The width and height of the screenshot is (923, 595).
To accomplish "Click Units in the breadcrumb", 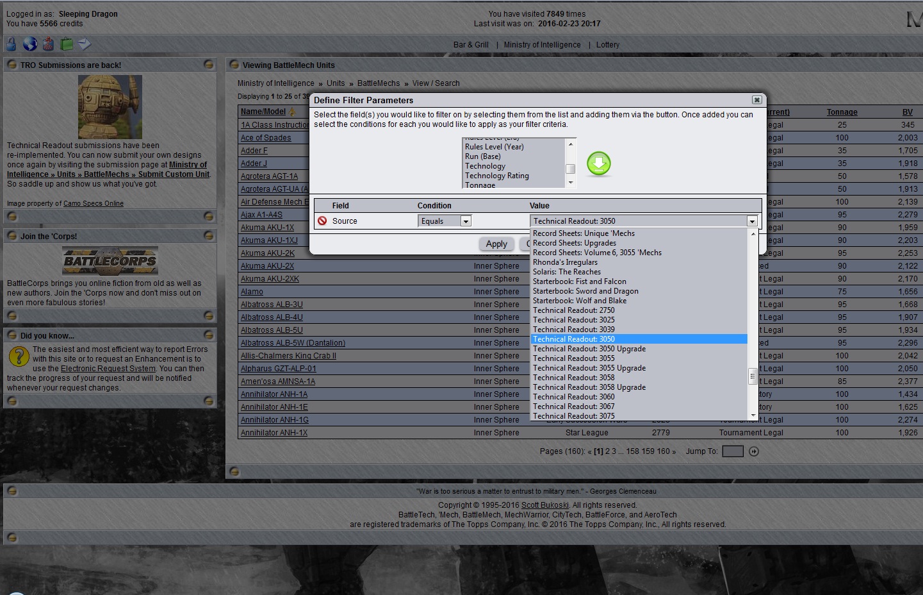I will tap(336, 83).
